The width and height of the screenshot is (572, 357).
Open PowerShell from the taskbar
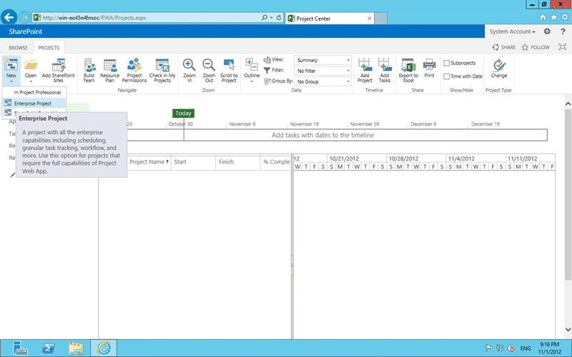pos(48,348)
